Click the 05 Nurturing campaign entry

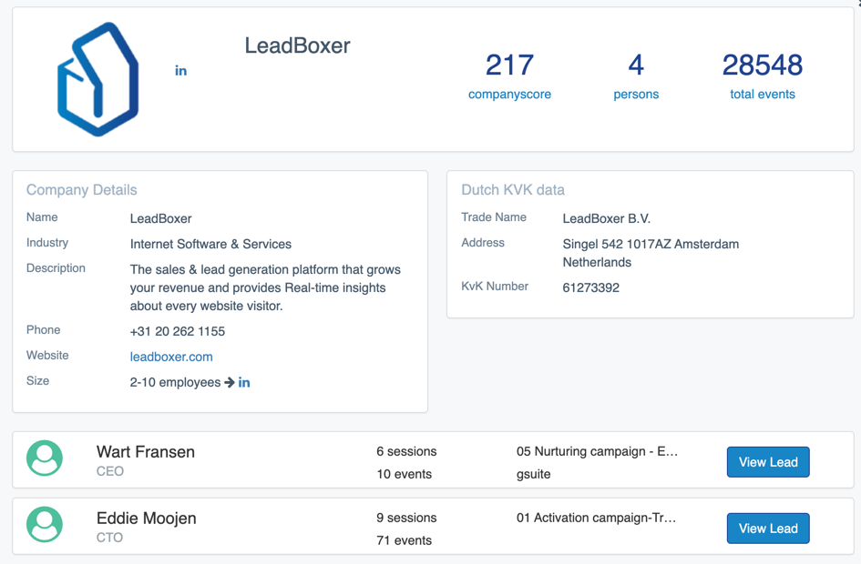597,451
